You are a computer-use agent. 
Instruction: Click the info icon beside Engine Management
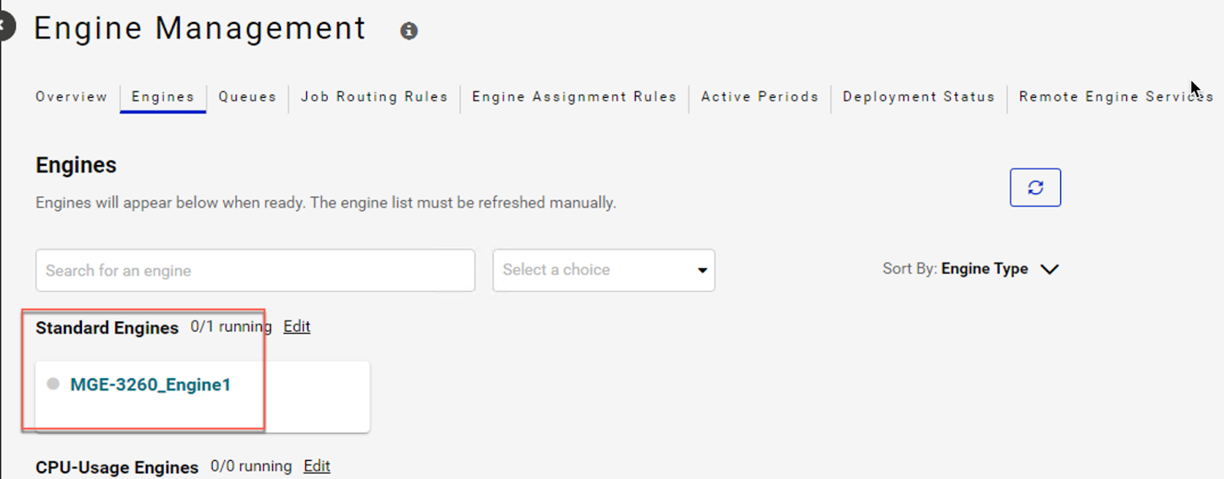tap(409, 31)
